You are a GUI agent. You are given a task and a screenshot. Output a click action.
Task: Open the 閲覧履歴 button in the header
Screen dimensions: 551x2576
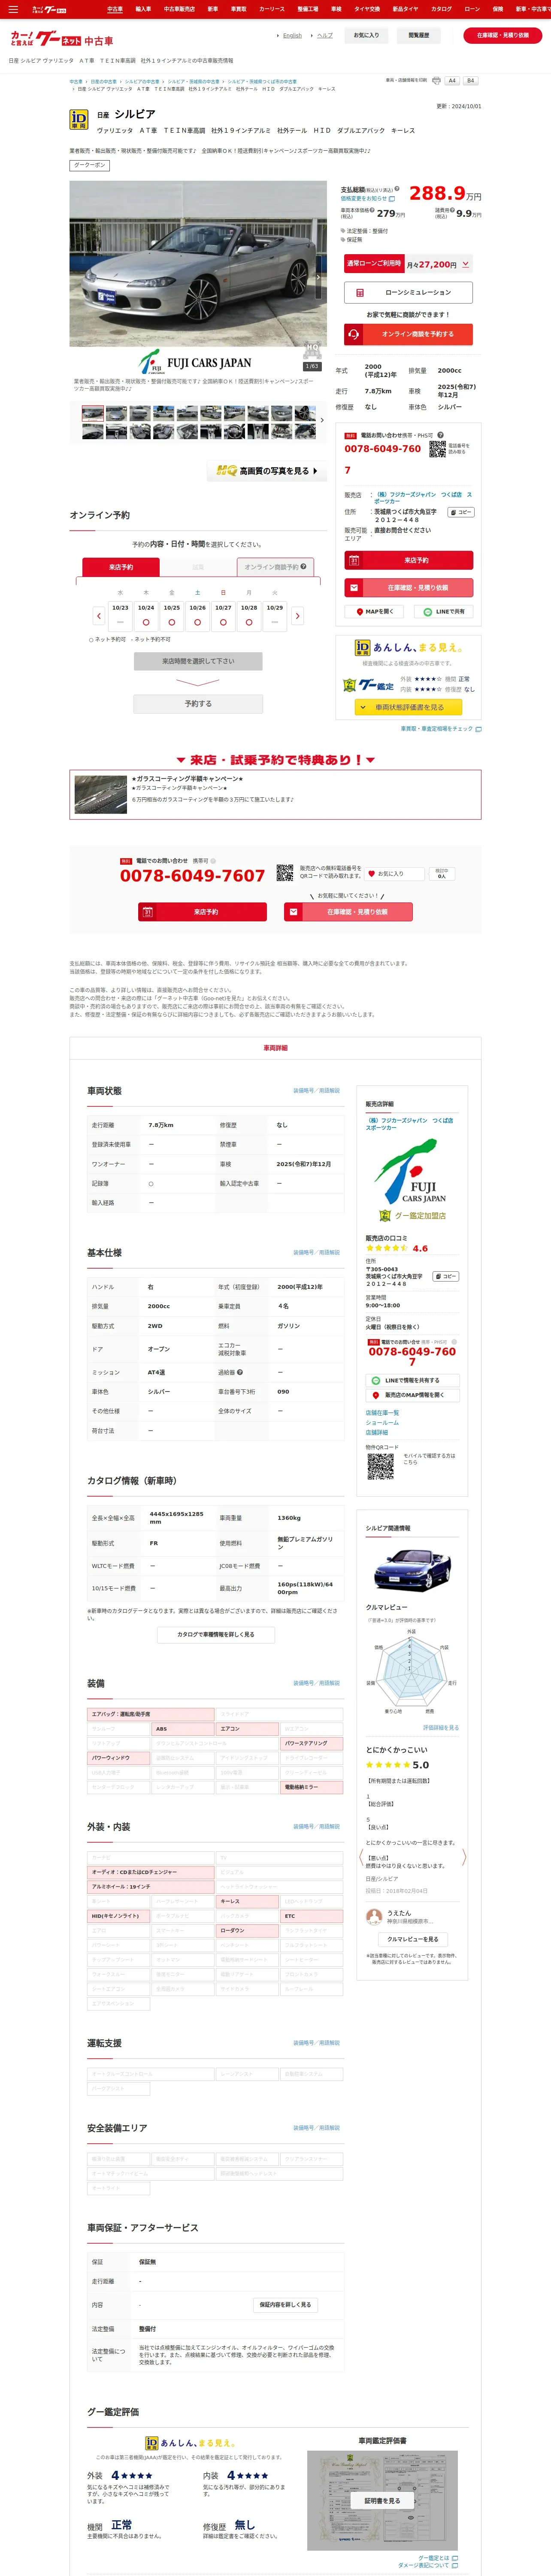[x=419, y=35]
